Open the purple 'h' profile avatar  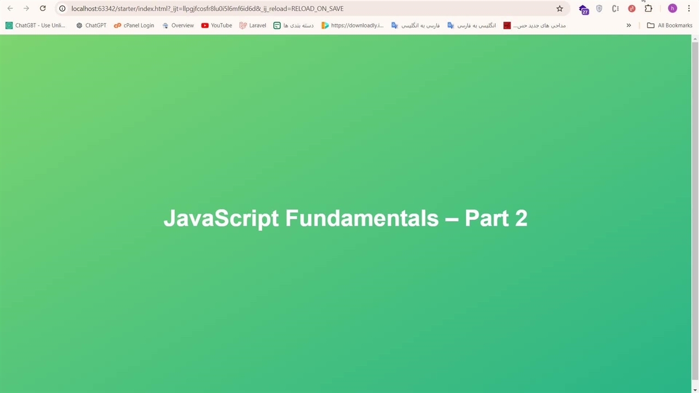[672, 8]
